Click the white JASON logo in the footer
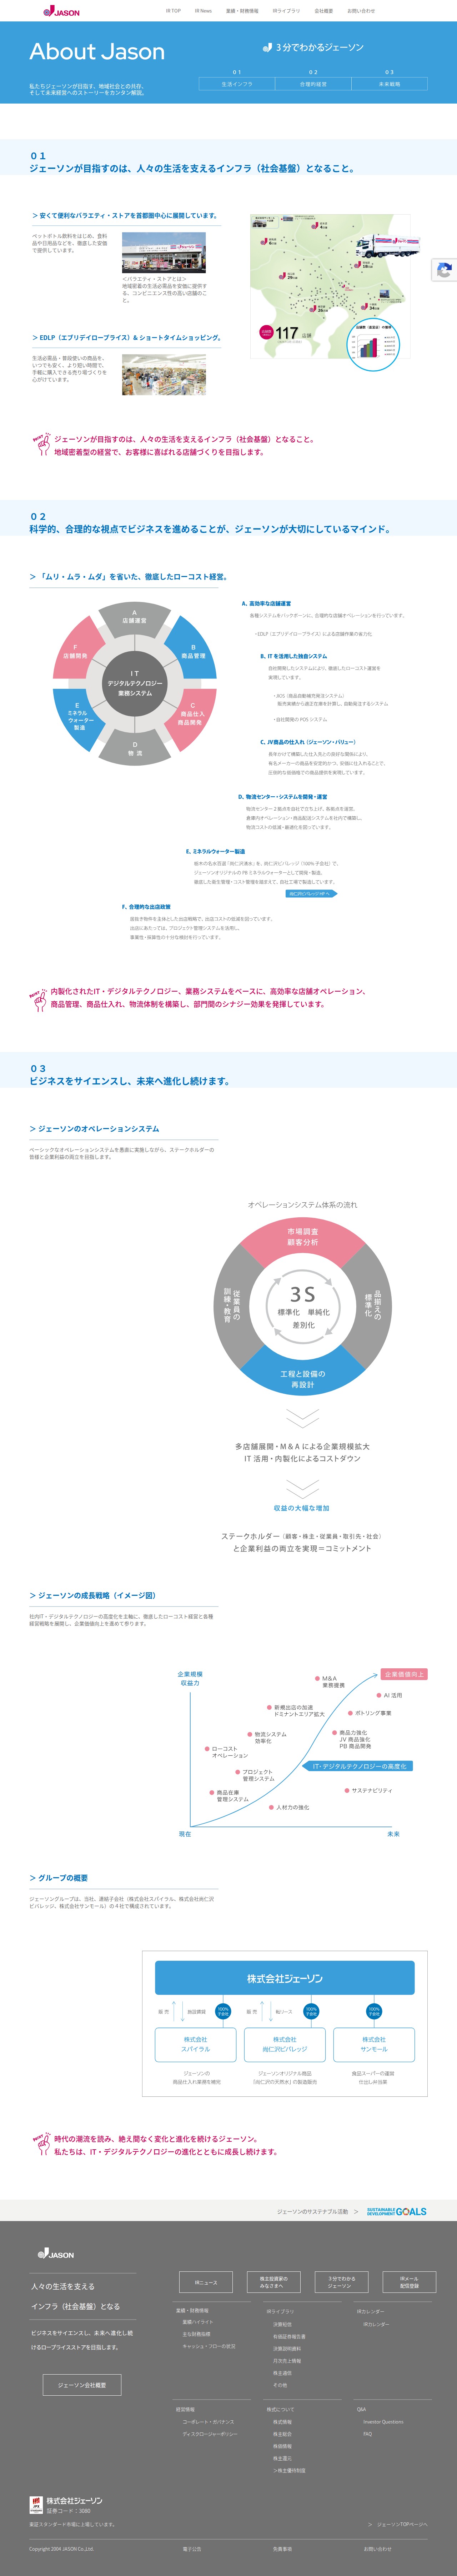The height and width of the screenshot is (2576, 457). (x=56, y=2253)
